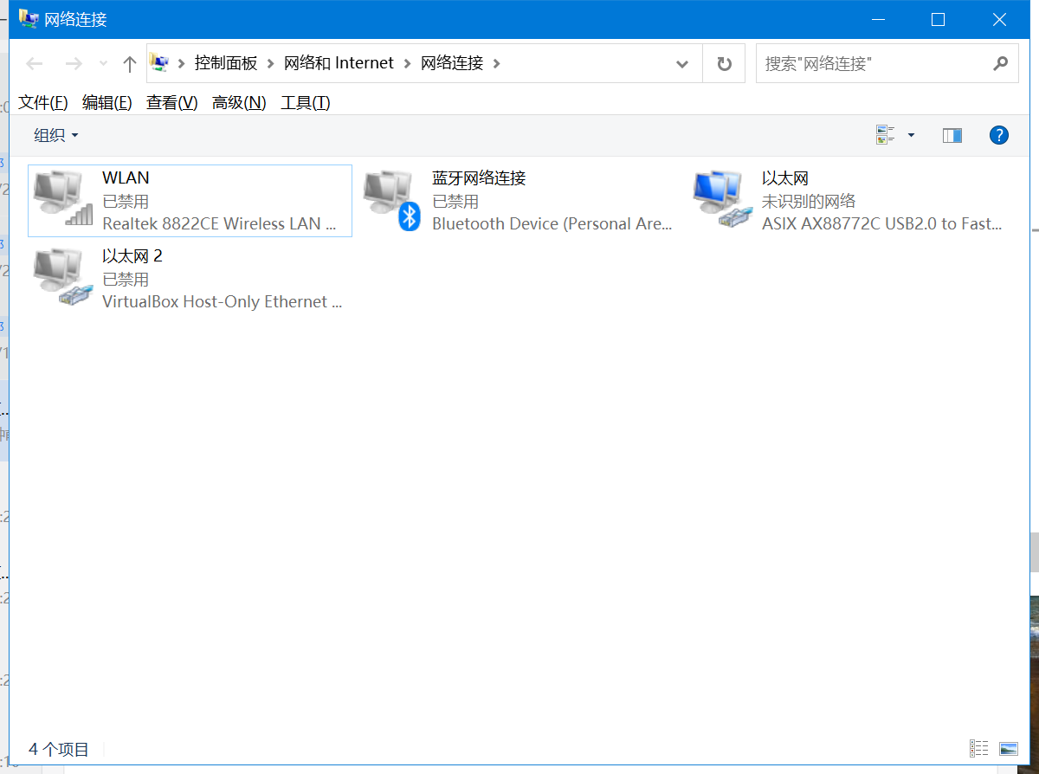Toggle the preview pane icon

pyautogui.click(x=952, y=135)
